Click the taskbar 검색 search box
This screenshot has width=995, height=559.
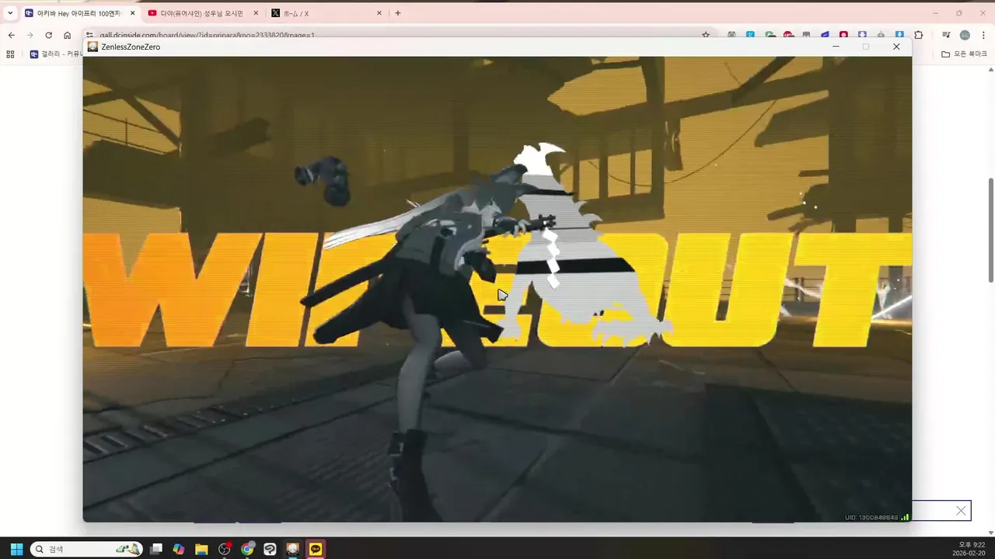(x=86, y=549)
